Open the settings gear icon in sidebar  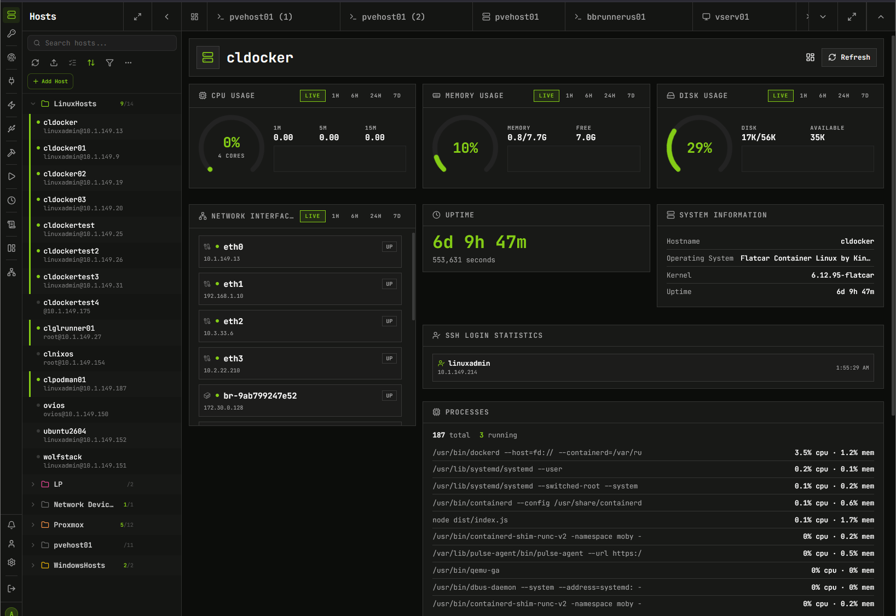point(11,562)
